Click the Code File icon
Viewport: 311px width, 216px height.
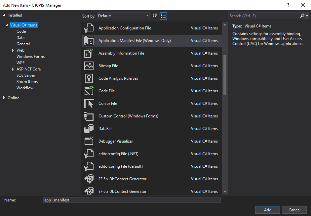pos(89,91)
